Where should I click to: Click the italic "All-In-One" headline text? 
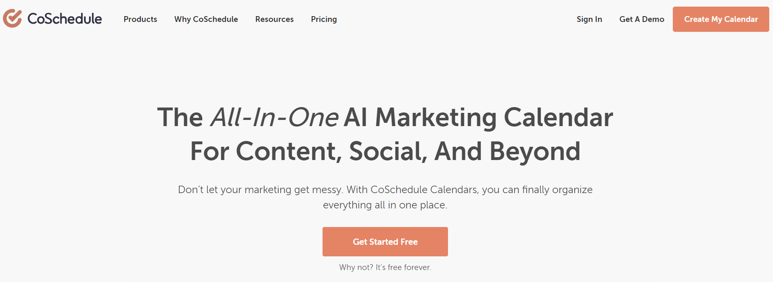(x=275, y=117)
